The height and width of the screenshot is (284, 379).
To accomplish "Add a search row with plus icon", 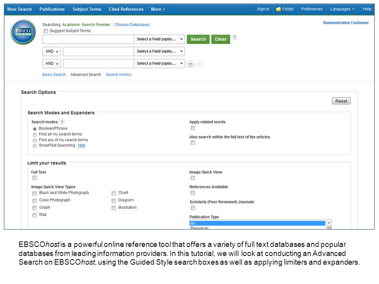I will (x=190, y=64).
